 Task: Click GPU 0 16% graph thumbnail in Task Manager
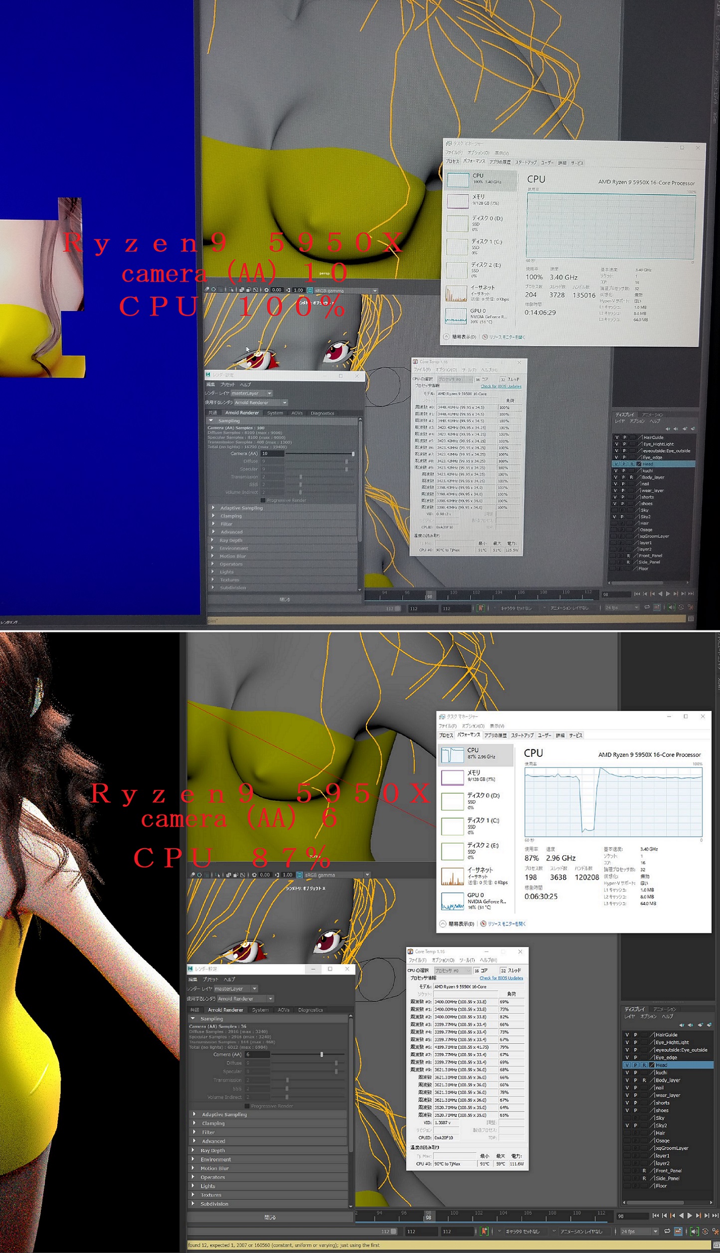point(452,901)
